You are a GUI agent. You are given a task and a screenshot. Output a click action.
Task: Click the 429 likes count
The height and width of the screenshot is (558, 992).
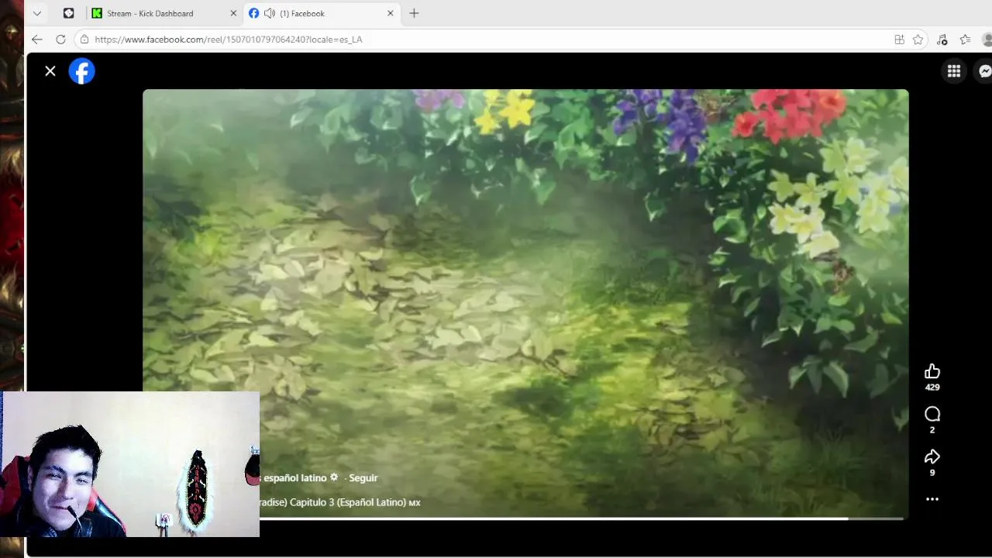[x=932, y=387]
